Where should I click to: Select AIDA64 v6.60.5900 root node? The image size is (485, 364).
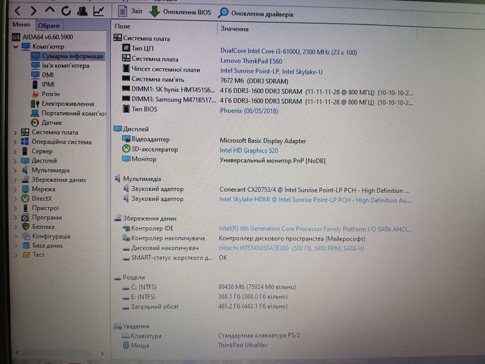point(43,37)
